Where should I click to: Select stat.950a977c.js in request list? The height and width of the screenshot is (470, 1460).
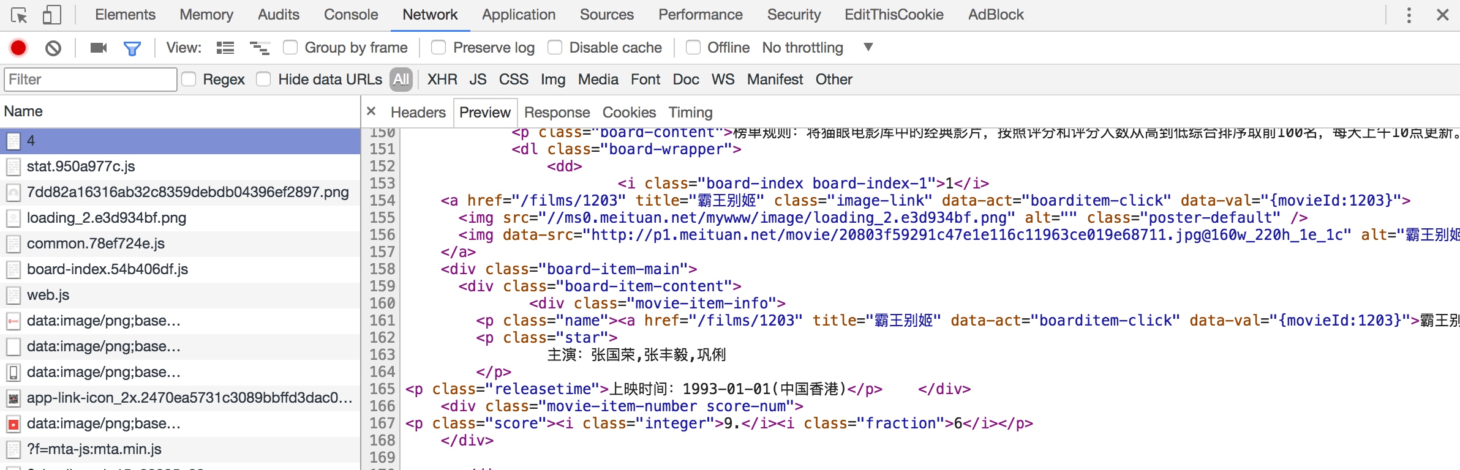tap(180, 166)
